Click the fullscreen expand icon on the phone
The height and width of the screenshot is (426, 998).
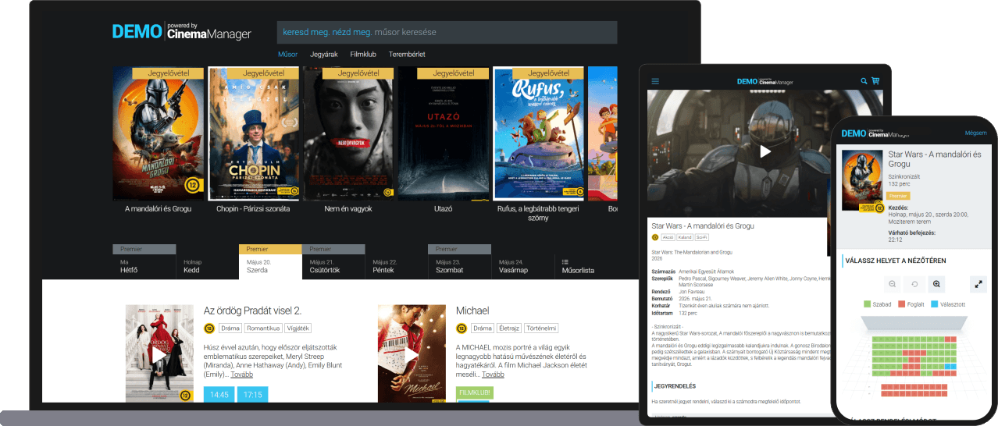point(978,284)
